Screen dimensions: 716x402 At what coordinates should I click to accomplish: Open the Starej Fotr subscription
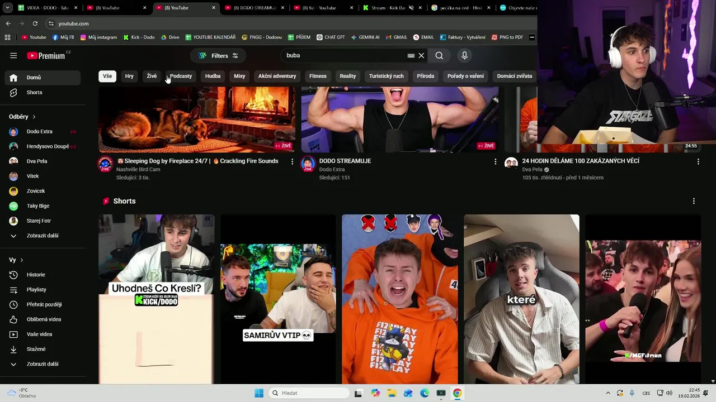click(x=43, y=221)
